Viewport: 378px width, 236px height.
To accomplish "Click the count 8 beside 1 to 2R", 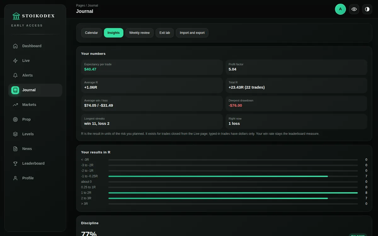I will (366, 193).
